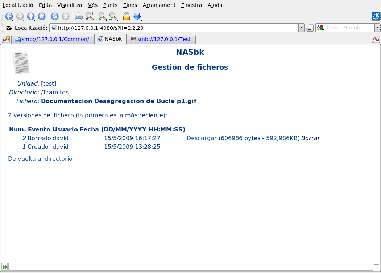Click the [test] unit value
The height and width of the screenshot is (273, 381).
tap(49, 83)
